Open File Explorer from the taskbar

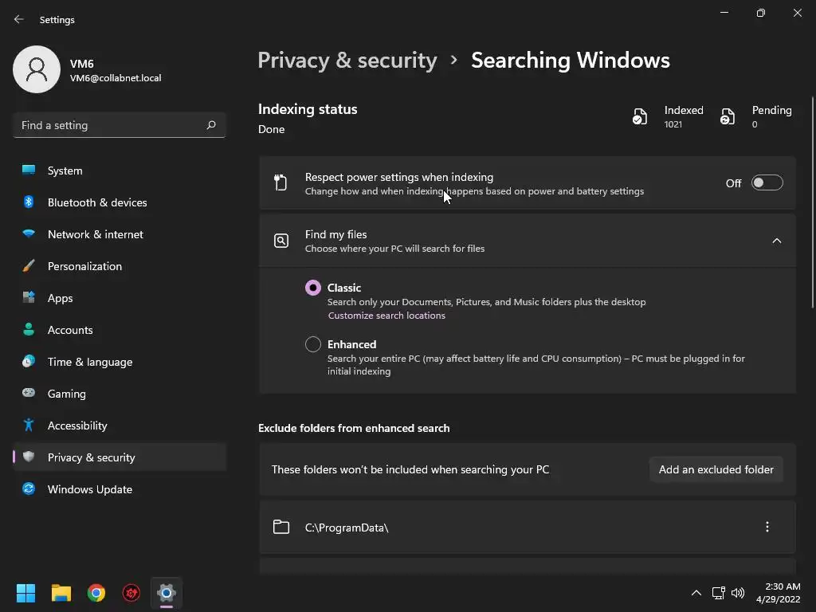pyautogui.click(x=61, y=593)
